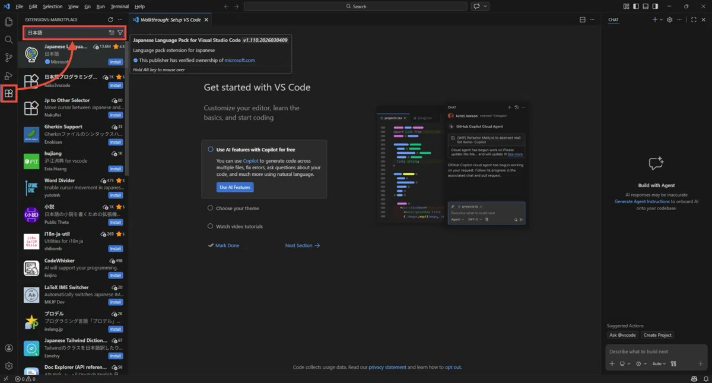Screen dimensions: 712x383
Task: Open the privacy statement link
Action: tap(387, 367)
